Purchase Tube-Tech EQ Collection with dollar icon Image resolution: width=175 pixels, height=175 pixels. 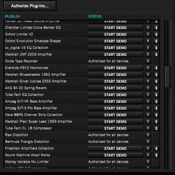click(156, 95)
